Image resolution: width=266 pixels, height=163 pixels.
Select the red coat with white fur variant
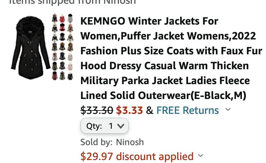(62, 18)
